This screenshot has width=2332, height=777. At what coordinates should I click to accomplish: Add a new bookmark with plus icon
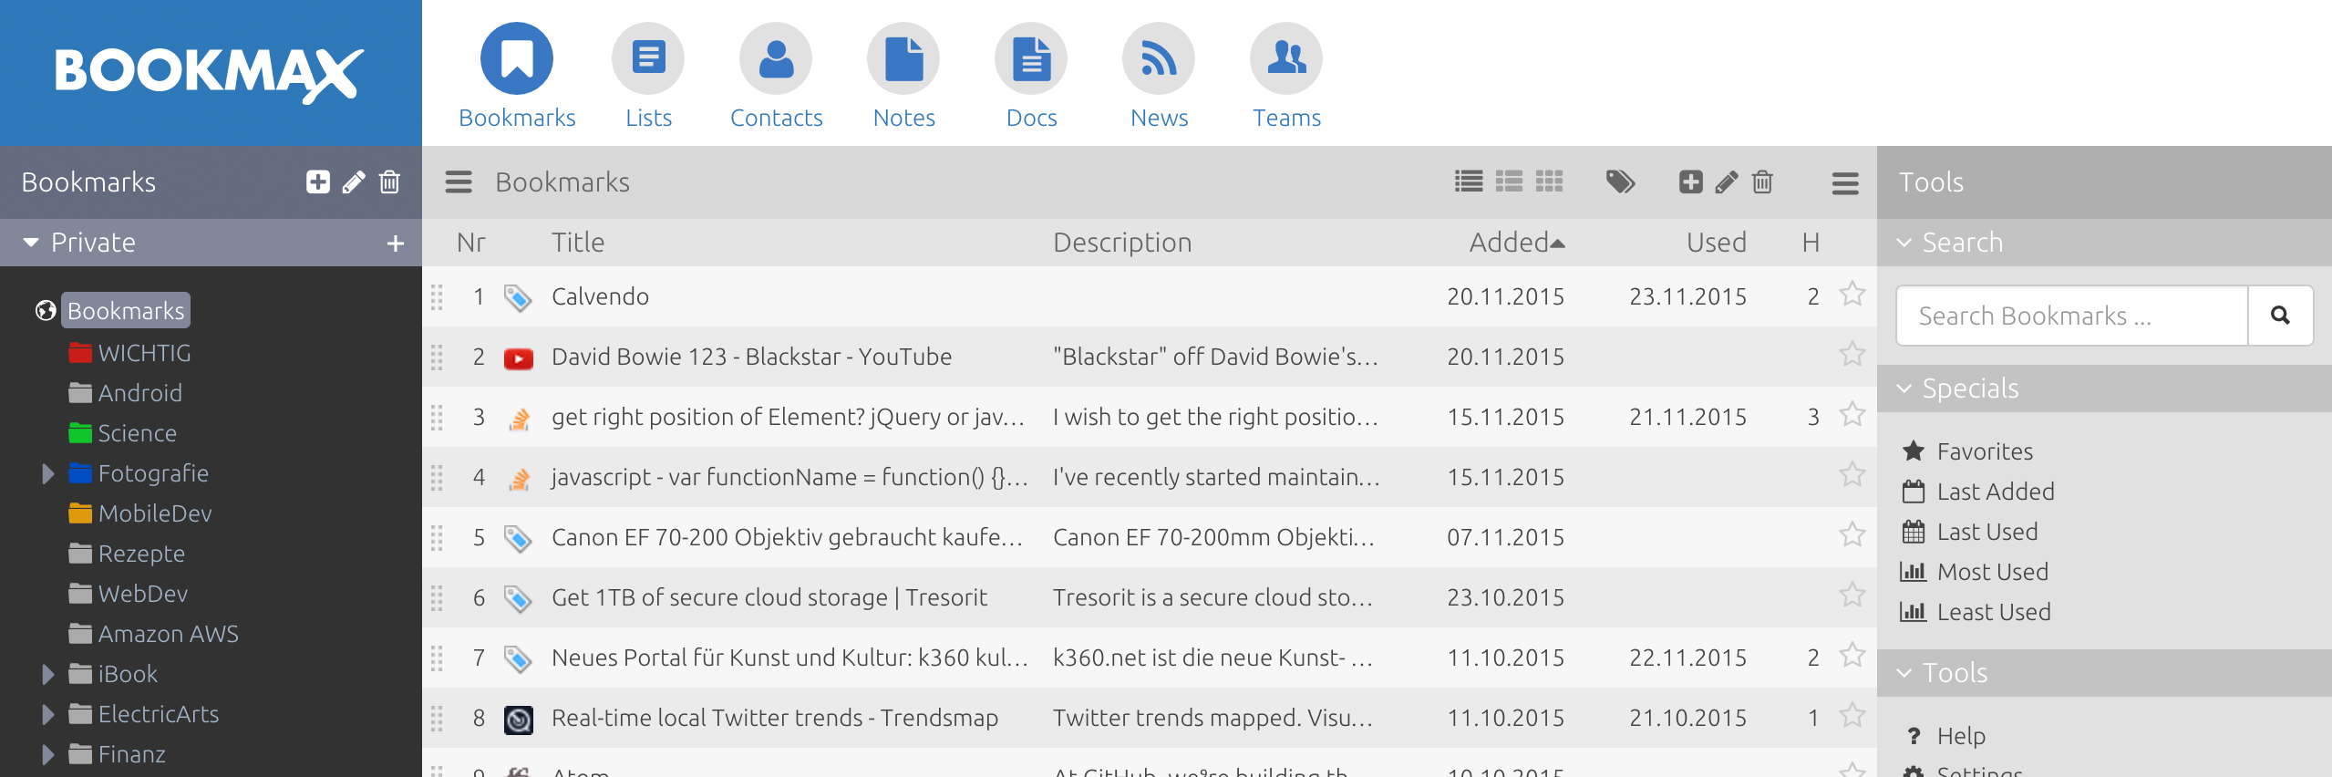click(x=1691, y=182)
